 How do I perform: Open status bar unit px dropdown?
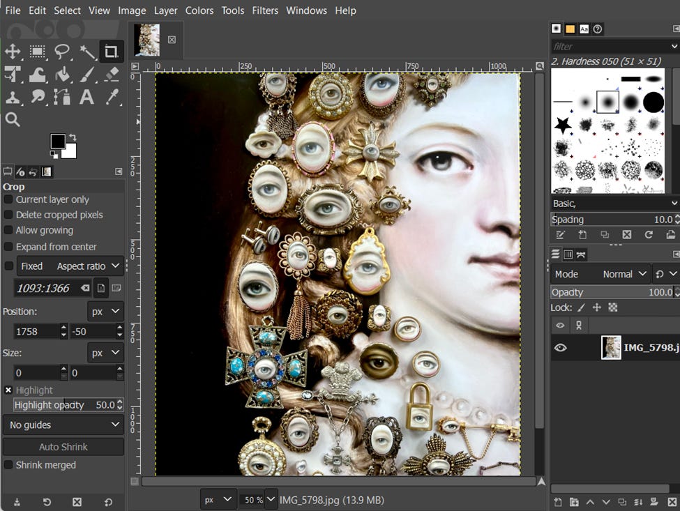point(218,500)
